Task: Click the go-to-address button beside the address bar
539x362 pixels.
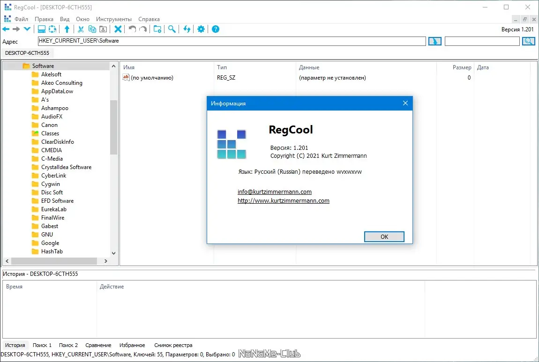Action: [435, 41]
